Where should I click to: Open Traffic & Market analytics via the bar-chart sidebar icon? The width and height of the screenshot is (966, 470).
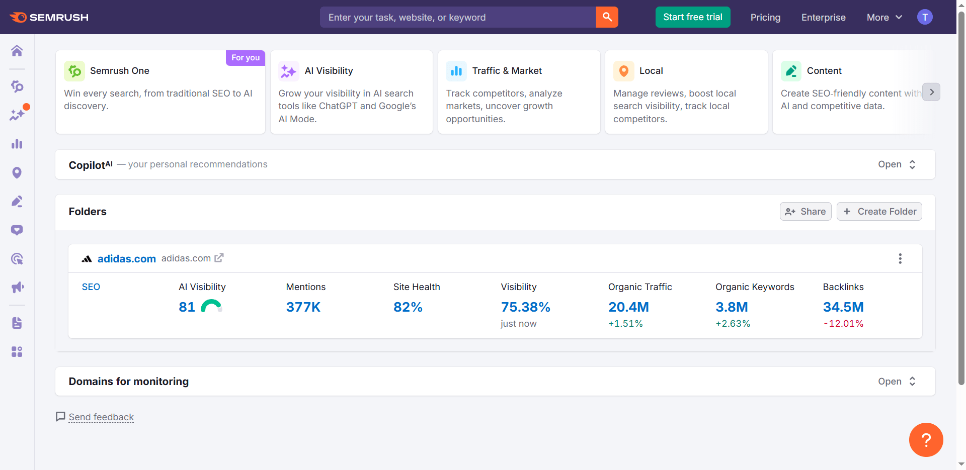coord(17,144)
